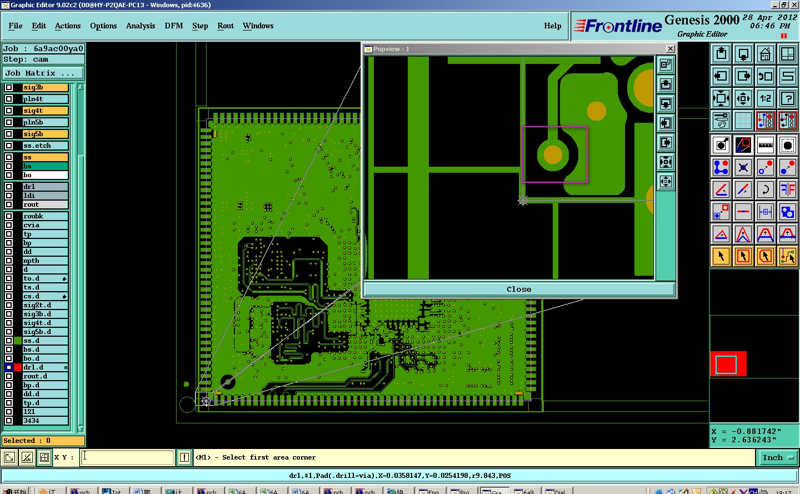Click the Popview pan right icon
This screenshot has width=800, height=494.
coord(666,143)
